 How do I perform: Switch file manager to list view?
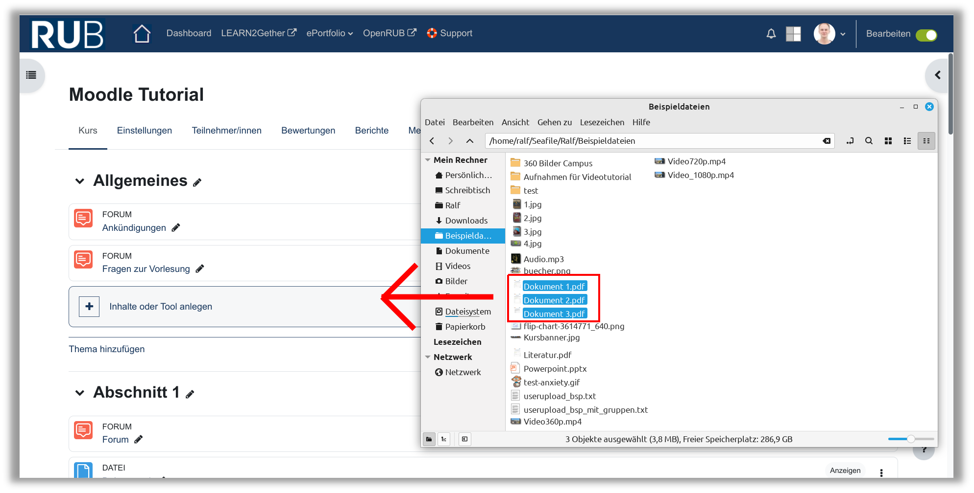click(907, 141)
